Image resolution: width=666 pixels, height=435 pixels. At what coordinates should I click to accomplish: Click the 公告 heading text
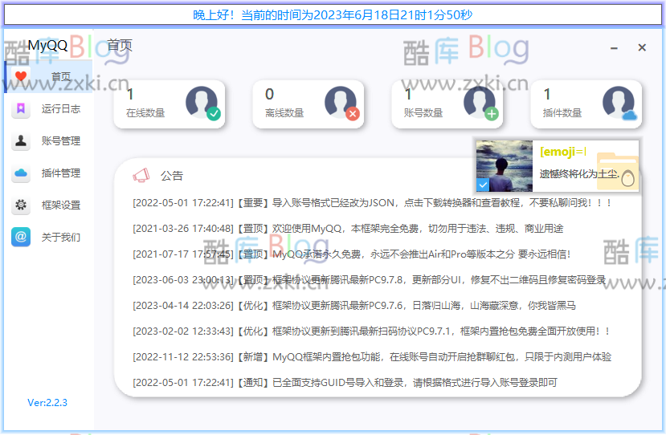click(172, 175)
